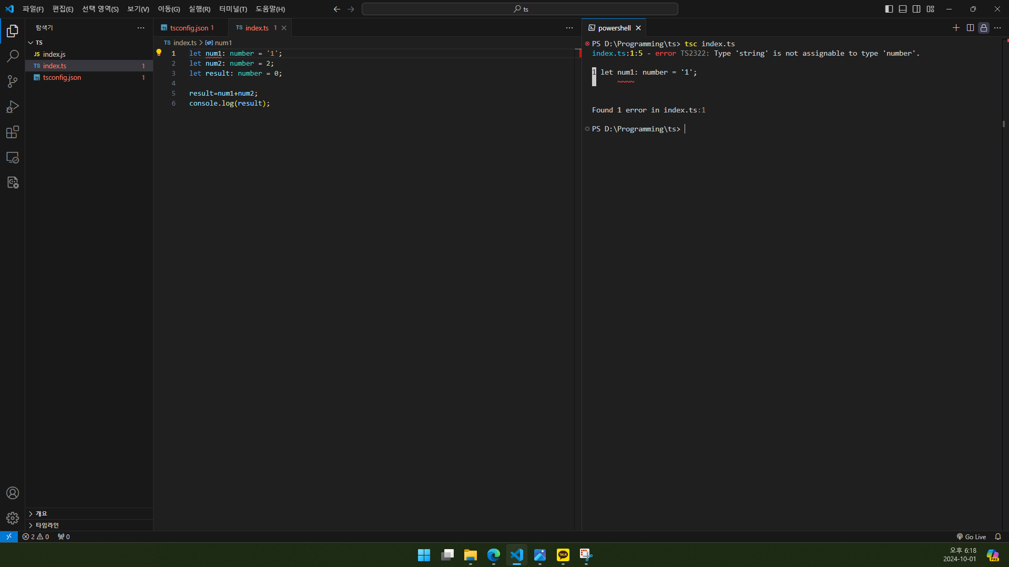Open Source Control view

pos(13,81)
